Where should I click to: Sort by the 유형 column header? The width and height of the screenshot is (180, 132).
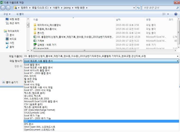[x=148, y=20]
